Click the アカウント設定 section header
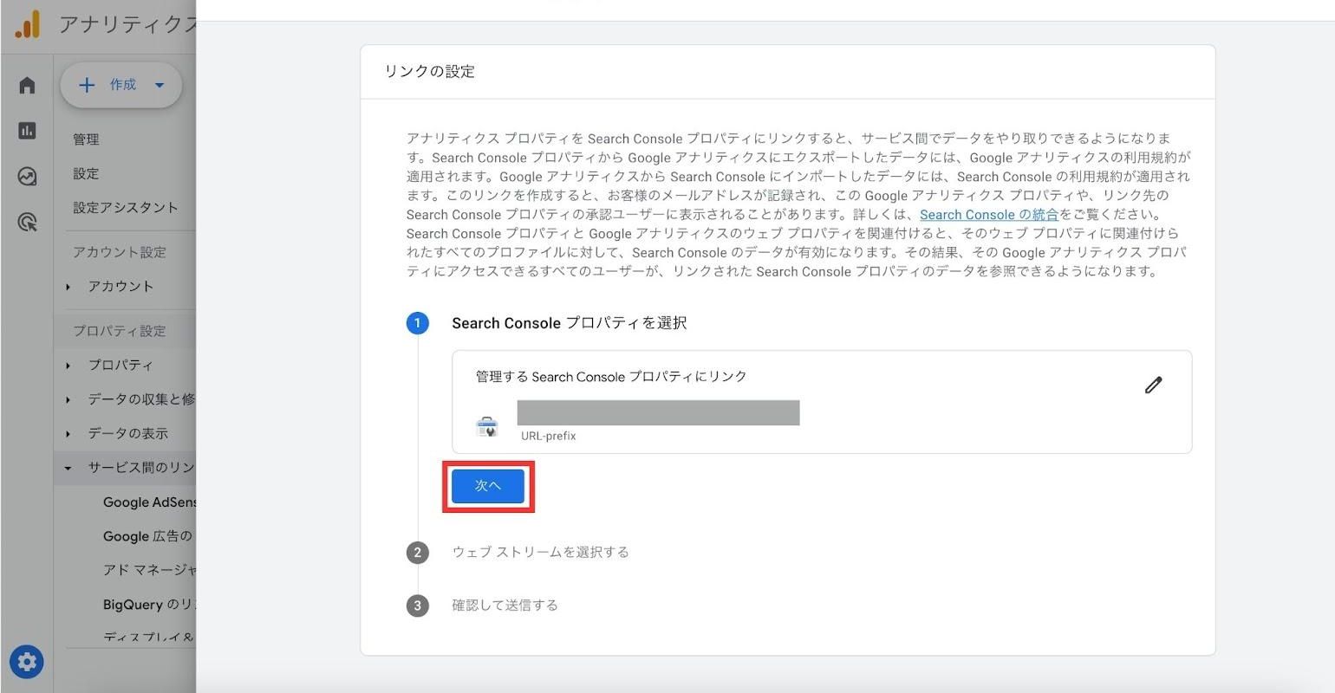The width and height of the screenshot is (1335, 693). (x=120, y=252)
